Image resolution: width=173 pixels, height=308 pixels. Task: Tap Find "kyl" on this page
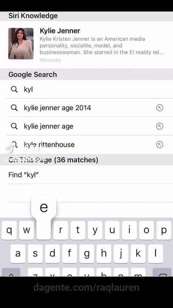click(x=86, y=175)
